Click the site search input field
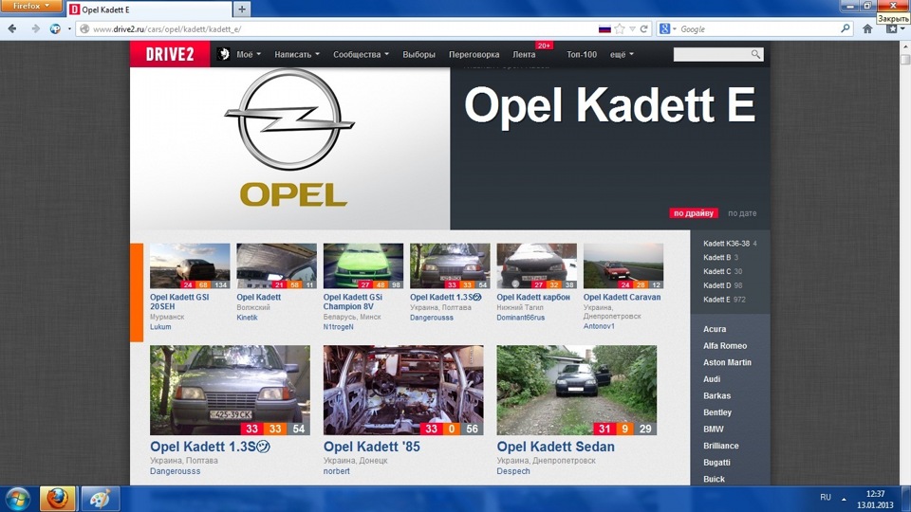Viewport: 911px width, 512px height. coord(713,54)
